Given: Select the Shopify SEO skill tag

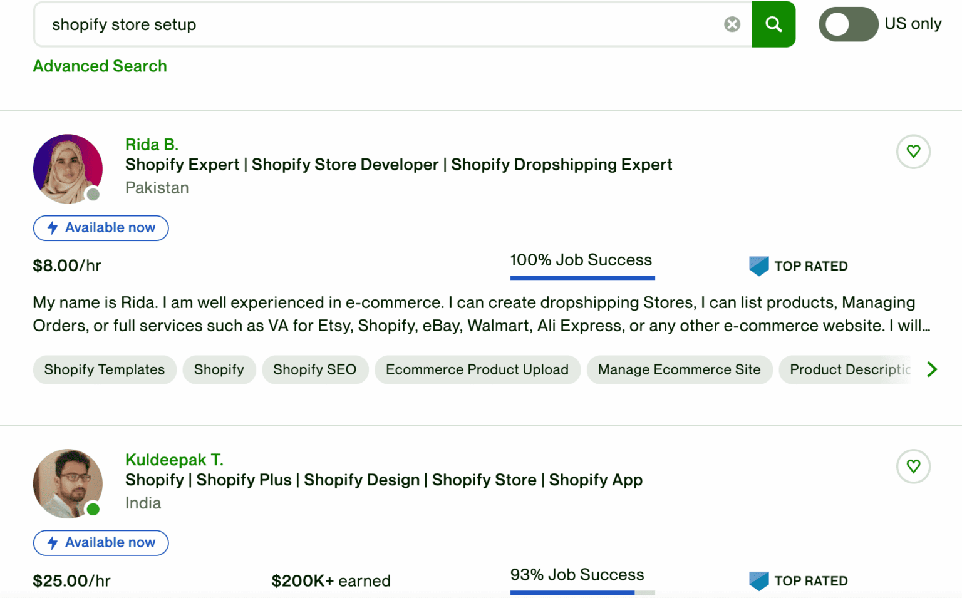Looking at the screenshot, I should pyautogui.click(x=315, y=369).
